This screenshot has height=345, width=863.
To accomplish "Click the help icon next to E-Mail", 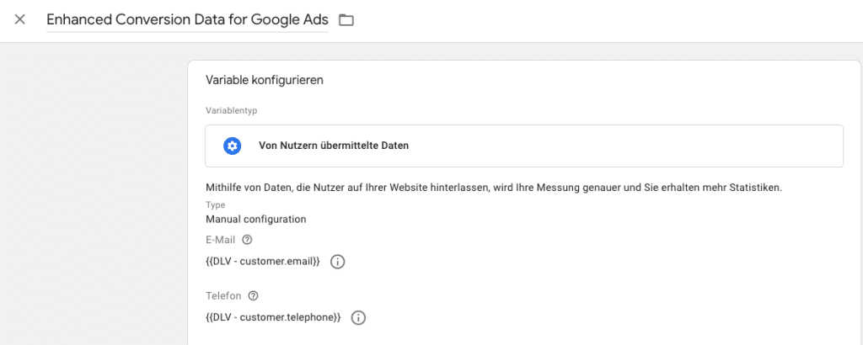I will tap(247, 240).
